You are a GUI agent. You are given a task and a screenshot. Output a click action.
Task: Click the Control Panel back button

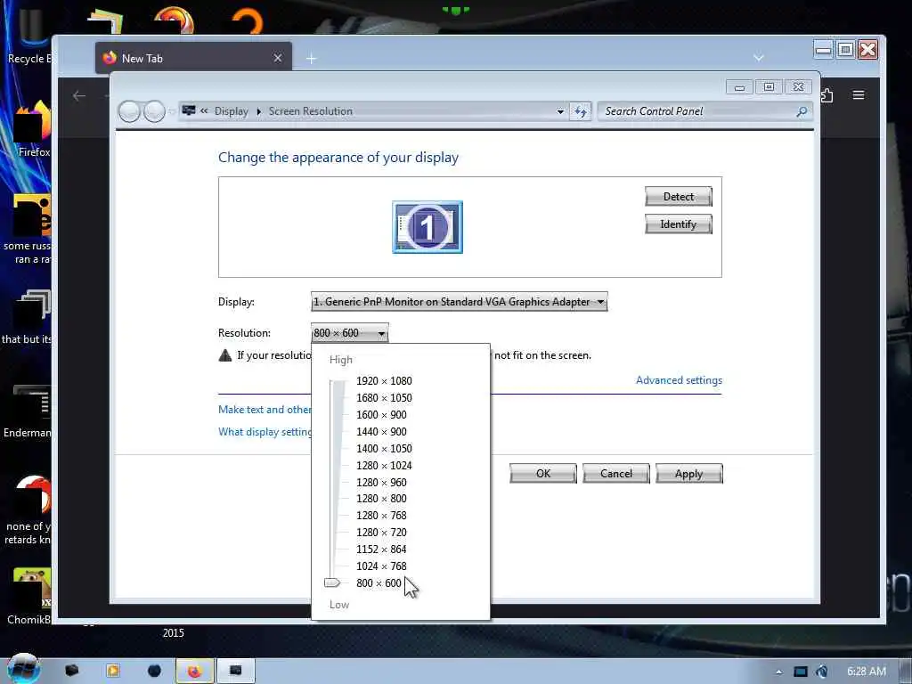(x=129, y=111)
